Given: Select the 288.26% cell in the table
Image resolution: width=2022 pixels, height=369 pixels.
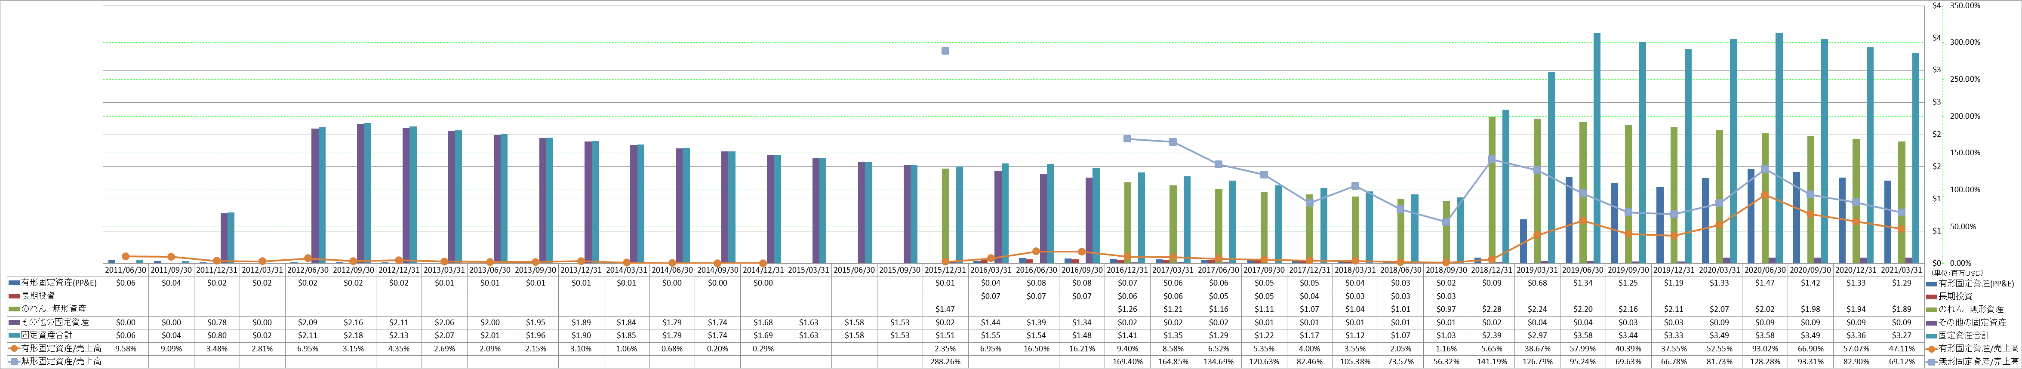Looking at the screenshot, I should [x=945, y=363].
